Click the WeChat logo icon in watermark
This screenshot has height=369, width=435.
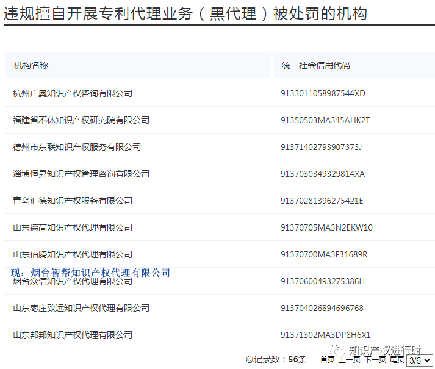pyautogui.click(x=337, y=350)
